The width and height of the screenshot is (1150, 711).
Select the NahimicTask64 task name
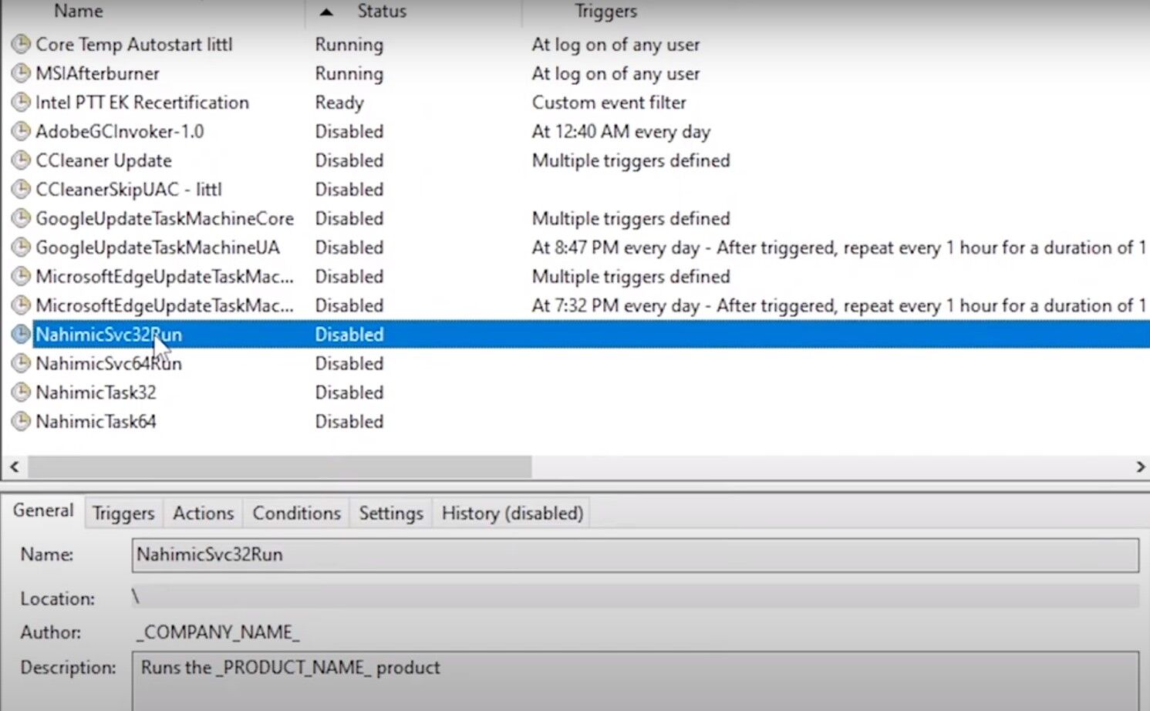point(96,422)
